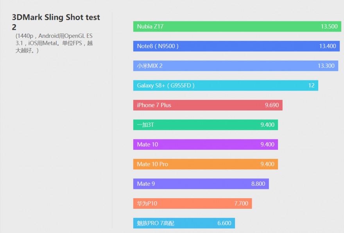Select the 6.600 score value
The image size is (344, 233).
[x=224, y=223]
